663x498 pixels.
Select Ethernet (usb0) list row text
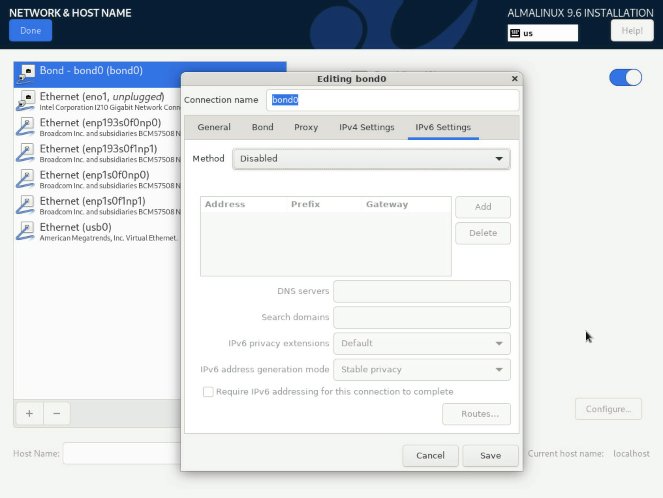coord(76,227)
